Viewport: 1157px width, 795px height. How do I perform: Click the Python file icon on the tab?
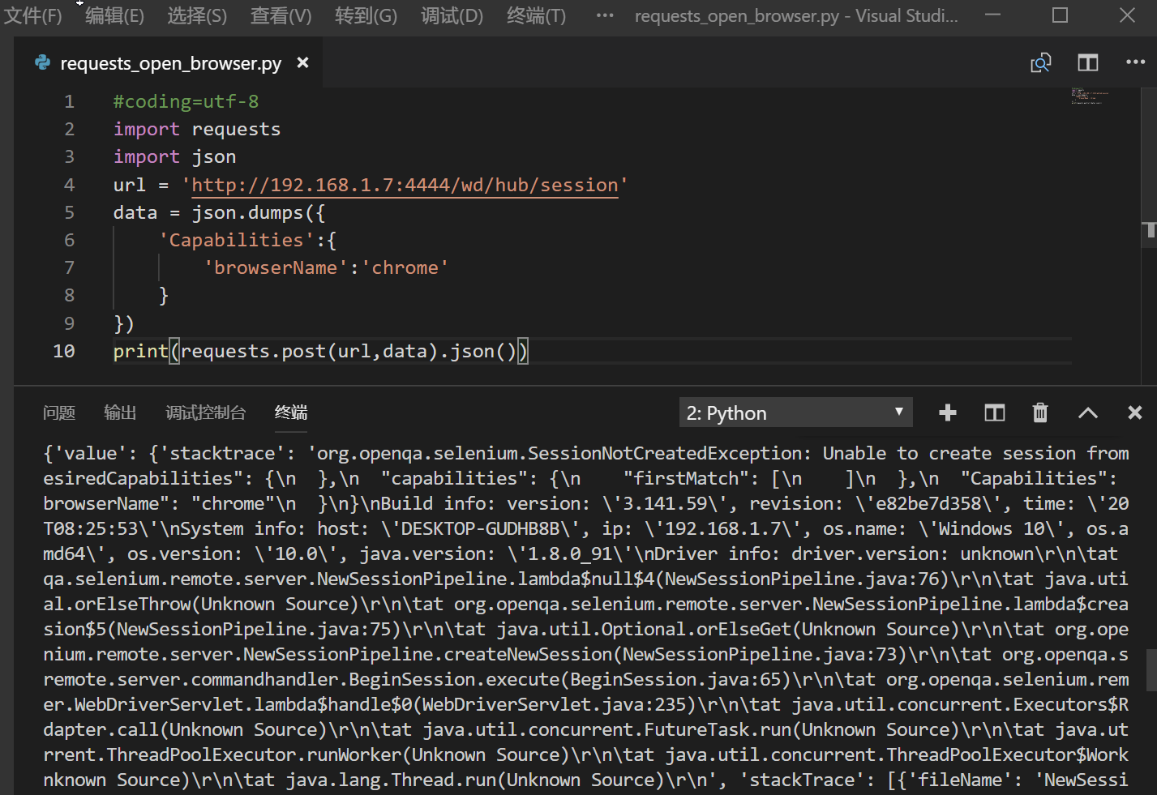[42, 62]
